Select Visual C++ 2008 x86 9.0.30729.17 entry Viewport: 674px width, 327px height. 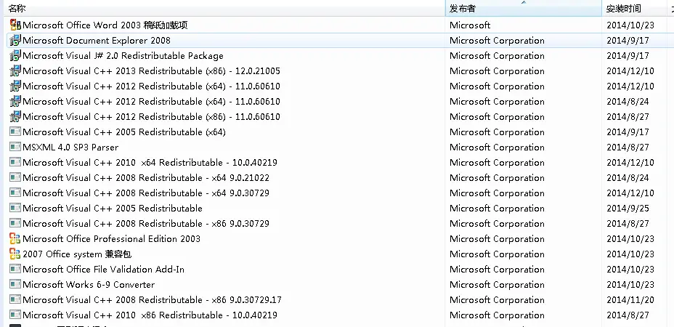pyautogui.click(x=337, y=300)
